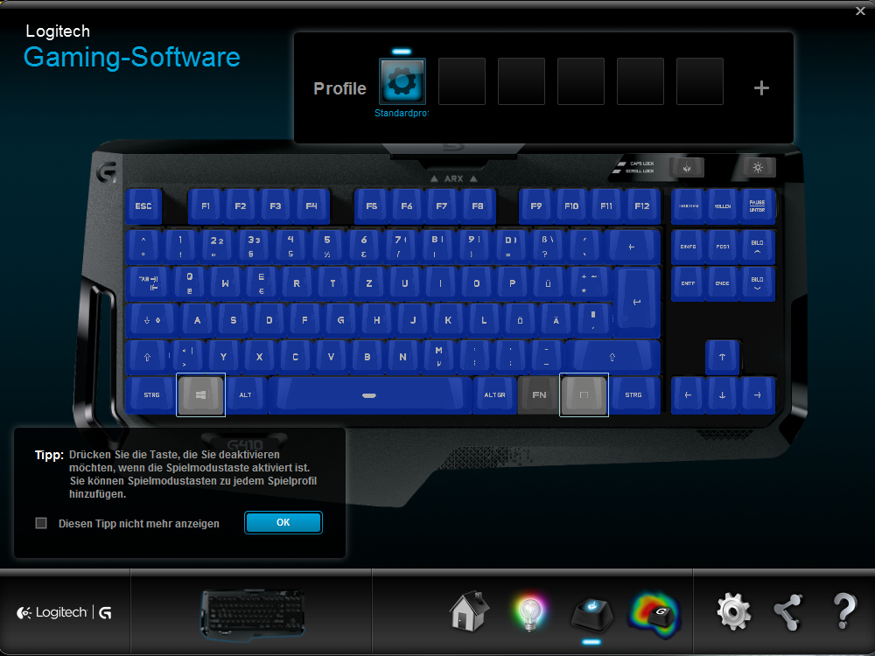Toggle the context menu key for game mode
This screenshot has height=656, width=875.
584,394
